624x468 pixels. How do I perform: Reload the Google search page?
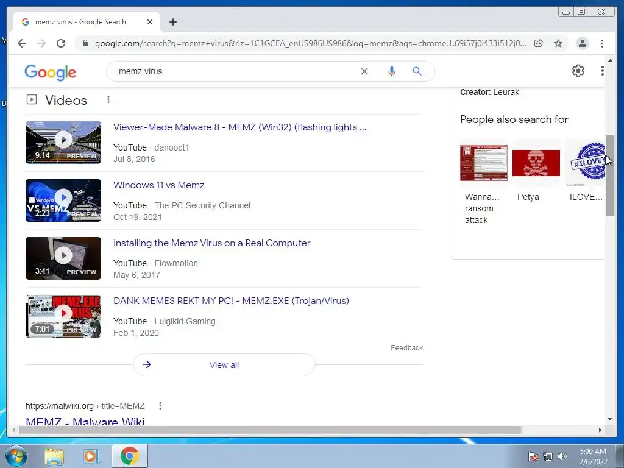pyautogui.click(x=61, y=43)
